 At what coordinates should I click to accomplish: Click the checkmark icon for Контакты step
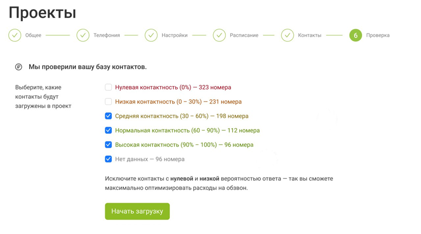287,35
